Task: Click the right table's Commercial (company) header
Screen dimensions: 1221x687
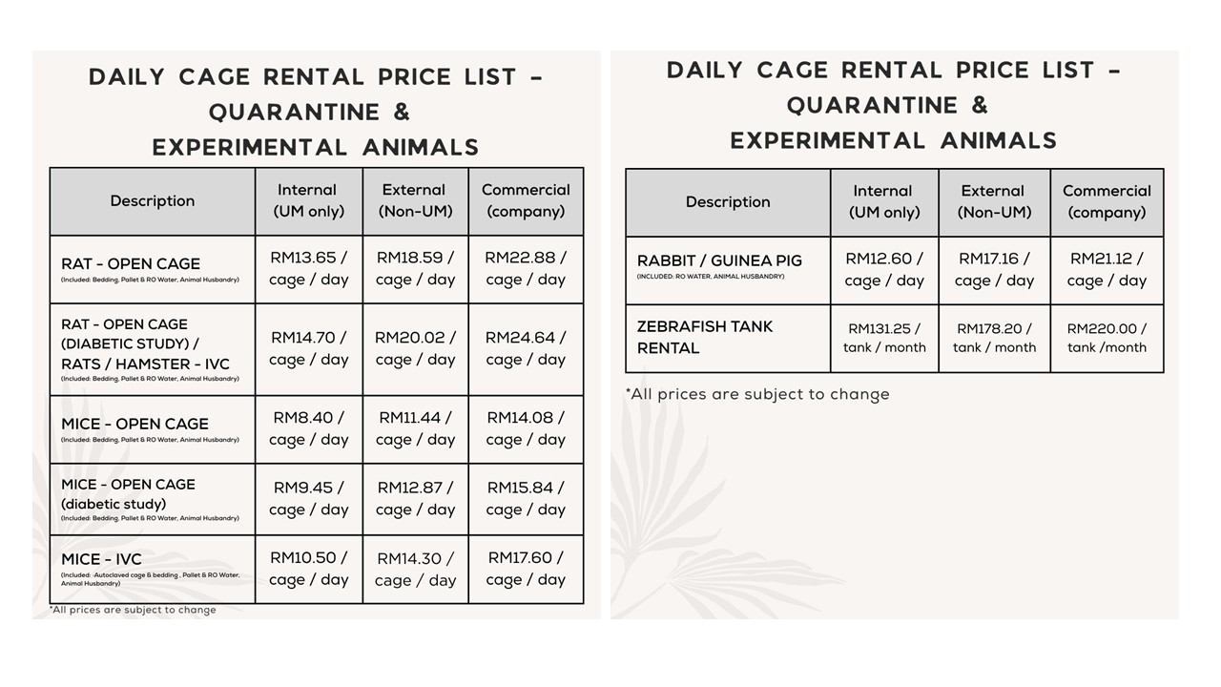Action: (x=1107, y=201)
